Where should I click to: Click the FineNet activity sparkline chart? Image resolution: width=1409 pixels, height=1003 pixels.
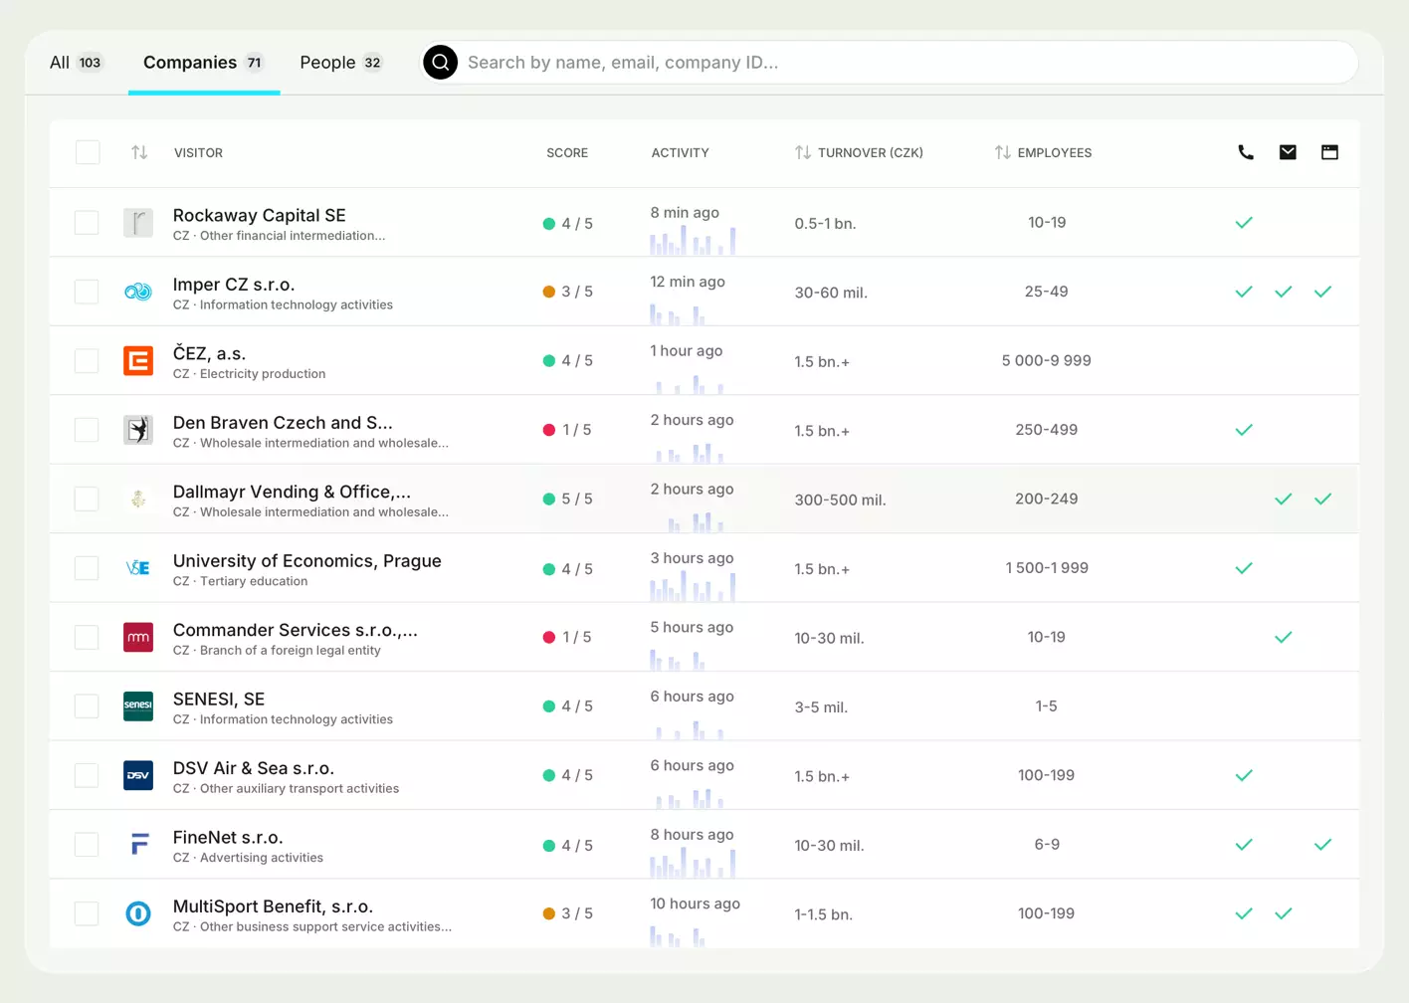tap(693, 863)
